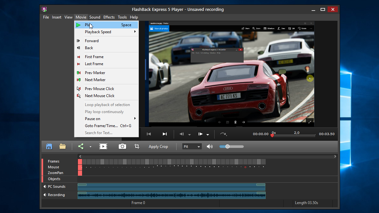Image resolution: width=379 pixels, height=213 pixels.
Task: Click the blue Save disk icon
Action: click(x=49, y=147)
